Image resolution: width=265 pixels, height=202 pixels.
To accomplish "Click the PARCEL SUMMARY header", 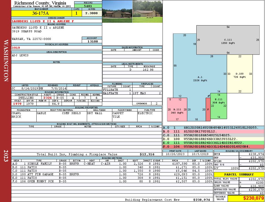I will click(x=239, y=174).
